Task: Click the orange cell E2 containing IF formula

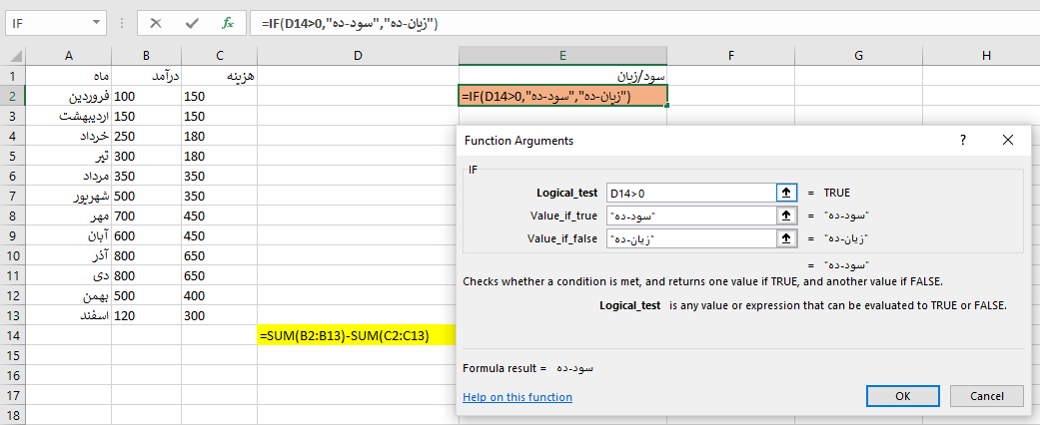Action: pyautogui.click(x=562, y=97)
